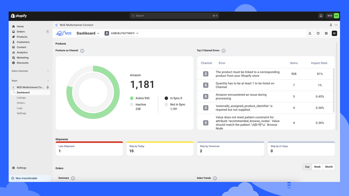Screen dimensions: 349x196
Task: Click the M2E rocket logo
Action: point(64,33)
